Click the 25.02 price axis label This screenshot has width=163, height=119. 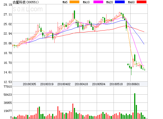pyautogui.click(x=8, y=24)
